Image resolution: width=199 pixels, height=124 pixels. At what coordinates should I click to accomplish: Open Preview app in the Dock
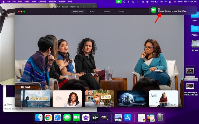pyautogui.click(x=118, y=117)
